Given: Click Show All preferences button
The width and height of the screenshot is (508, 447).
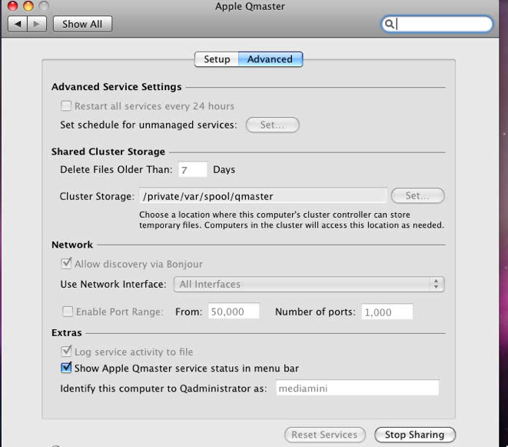Looking at the screenshot, I should [x=82, y=24].
